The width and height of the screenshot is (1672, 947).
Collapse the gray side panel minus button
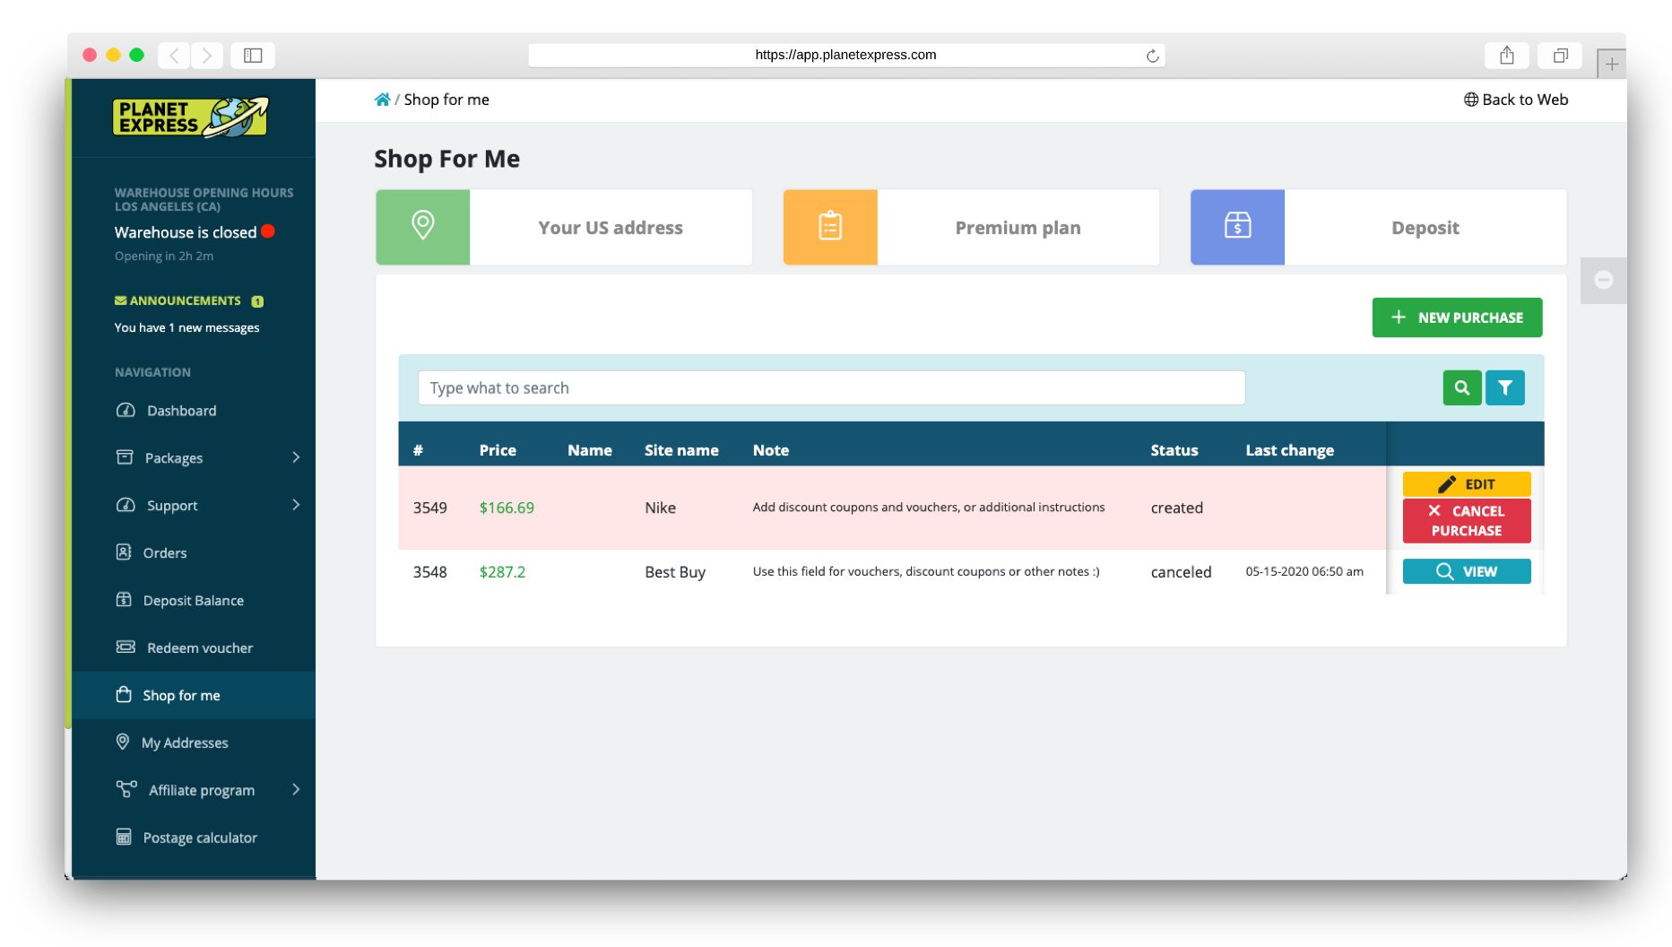[1603, 280]
